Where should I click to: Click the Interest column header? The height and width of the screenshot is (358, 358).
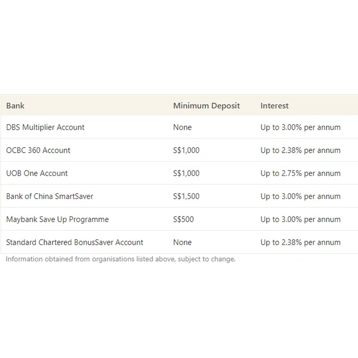[x=274, y=105]
